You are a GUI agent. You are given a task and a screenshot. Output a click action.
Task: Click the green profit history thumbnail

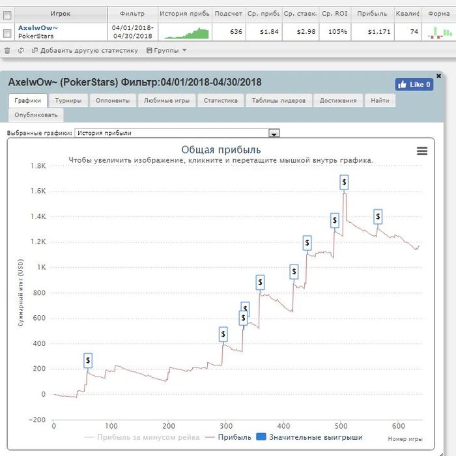tap(186, 33)
